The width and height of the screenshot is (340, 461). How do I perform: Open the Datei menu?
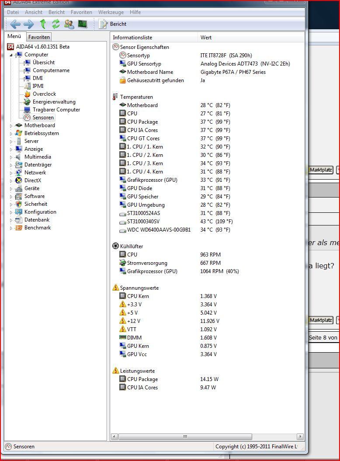(13, 12)
